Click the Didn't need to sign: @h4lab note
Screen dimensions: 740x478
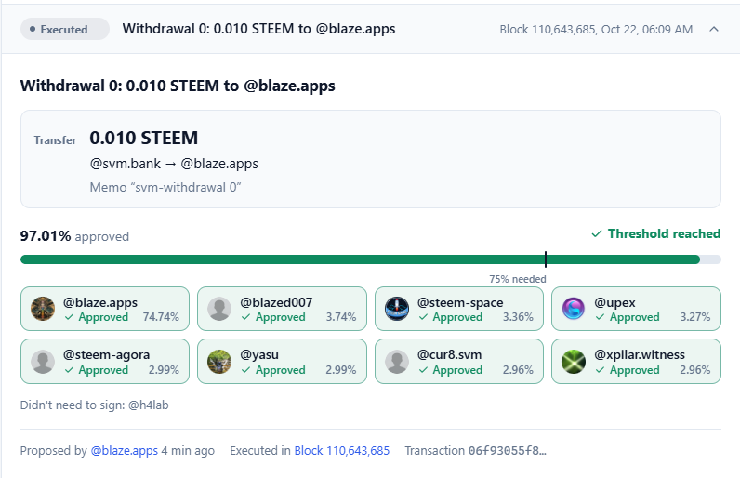95,405
